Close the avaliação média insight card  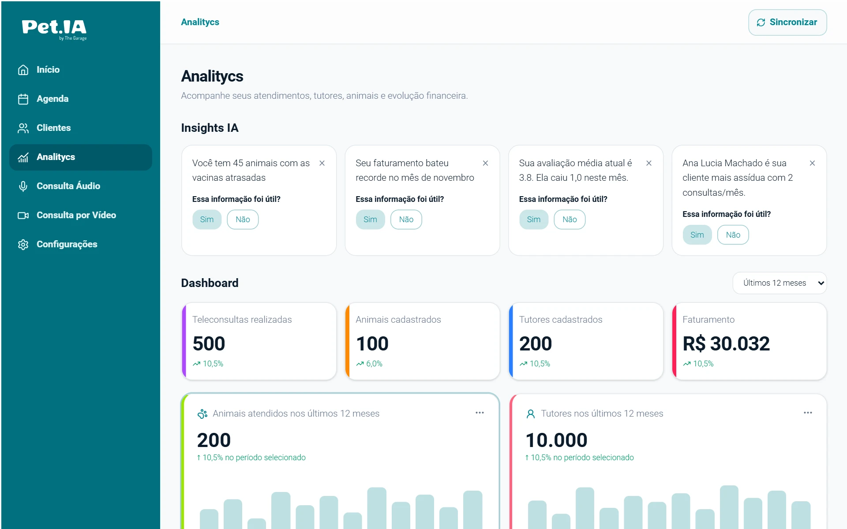[649, 163]
